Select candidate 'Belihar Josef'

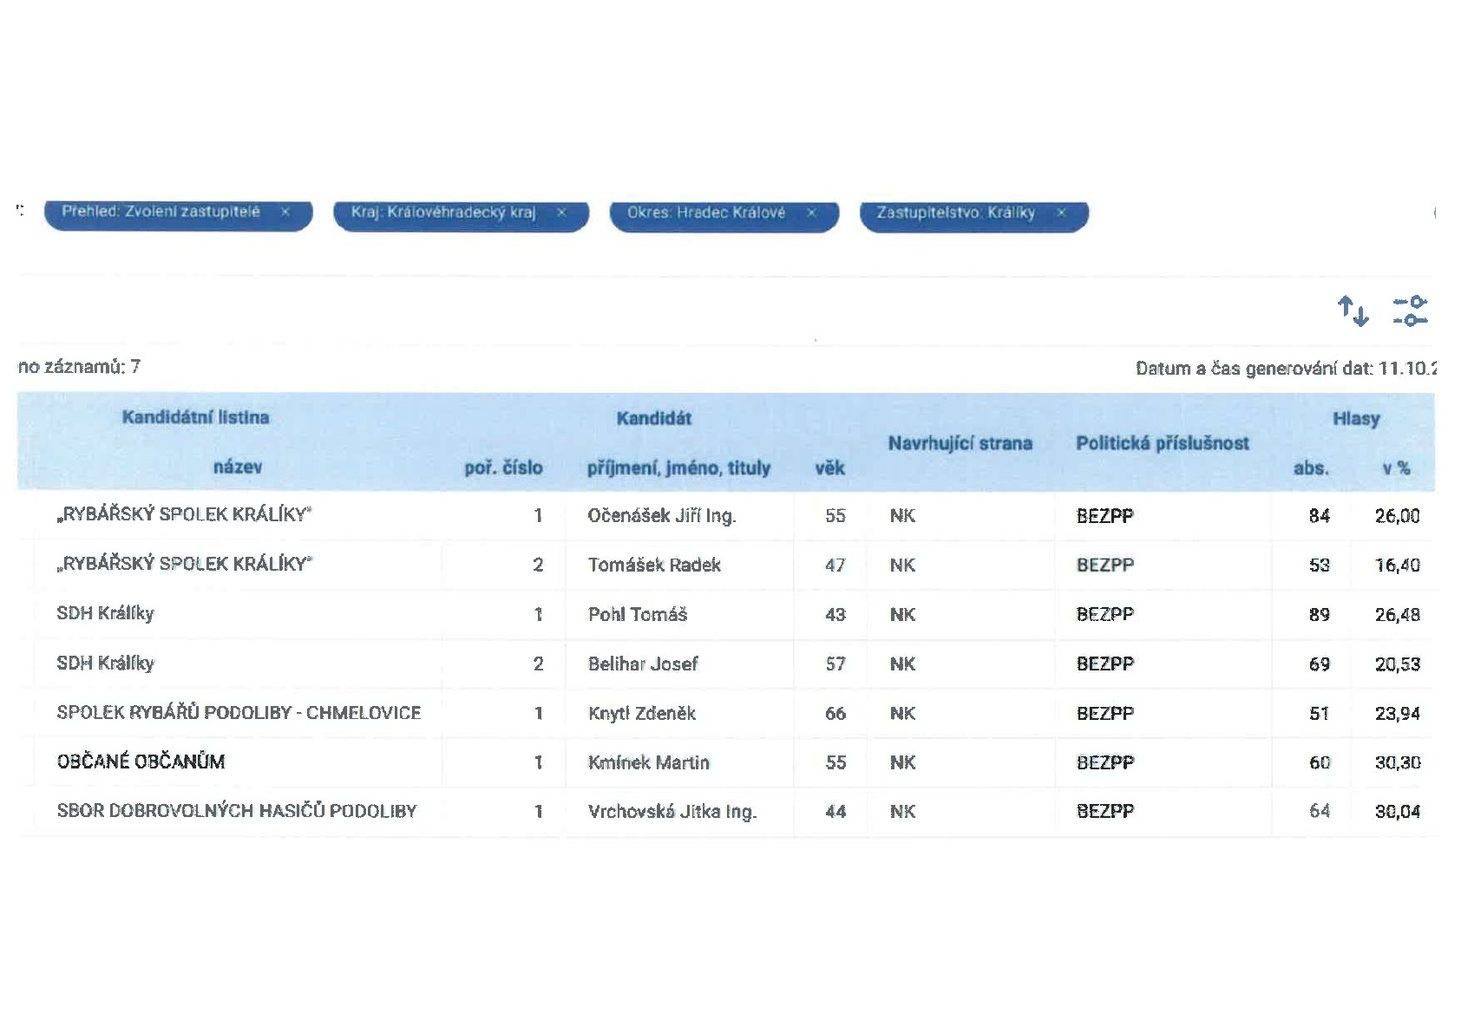(x=643, y=664)
